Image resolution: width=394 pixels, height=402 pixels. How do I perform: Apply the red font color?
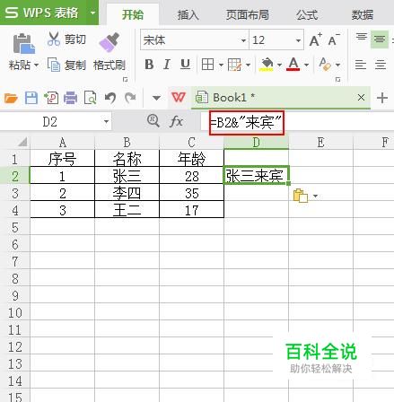point(293,65)
